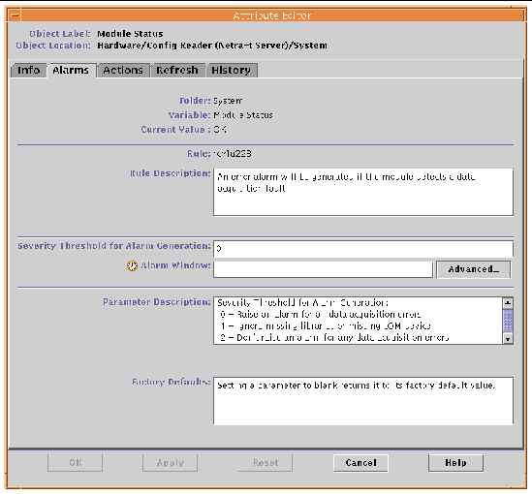This screenshot has height=494, width=532.
Task: Click inside the Parameter Description text area
Action: tap(358, 321)
